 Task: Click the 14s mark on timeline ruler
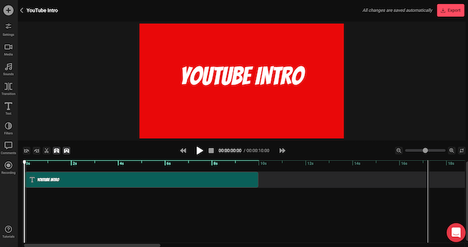[357, 164]
